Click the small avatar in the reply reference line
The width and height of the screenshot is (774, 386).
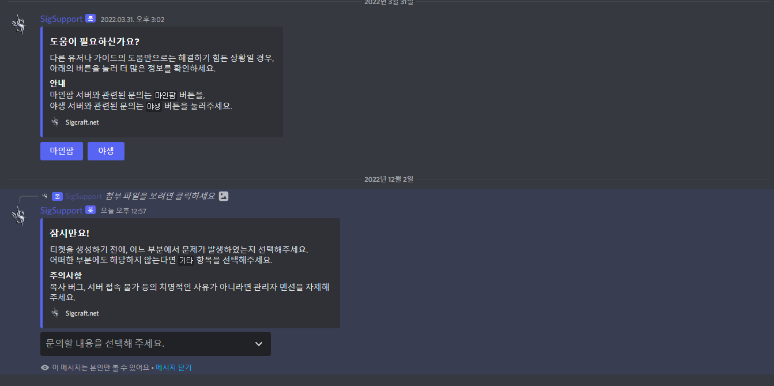coord(44,196)
